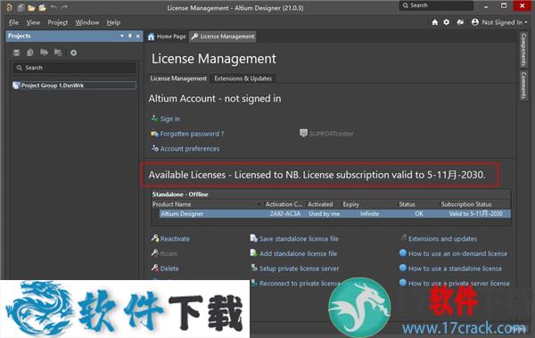
Task: Click the Home icon in top-right toolbar
Action: tap(435, 22)
